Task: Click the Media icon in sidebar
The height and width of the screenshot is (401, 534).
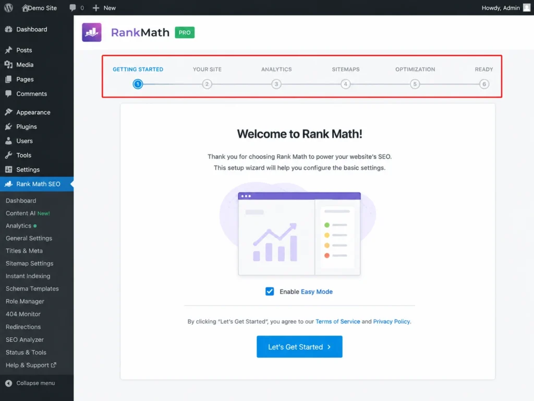Action: pos(9,64)
